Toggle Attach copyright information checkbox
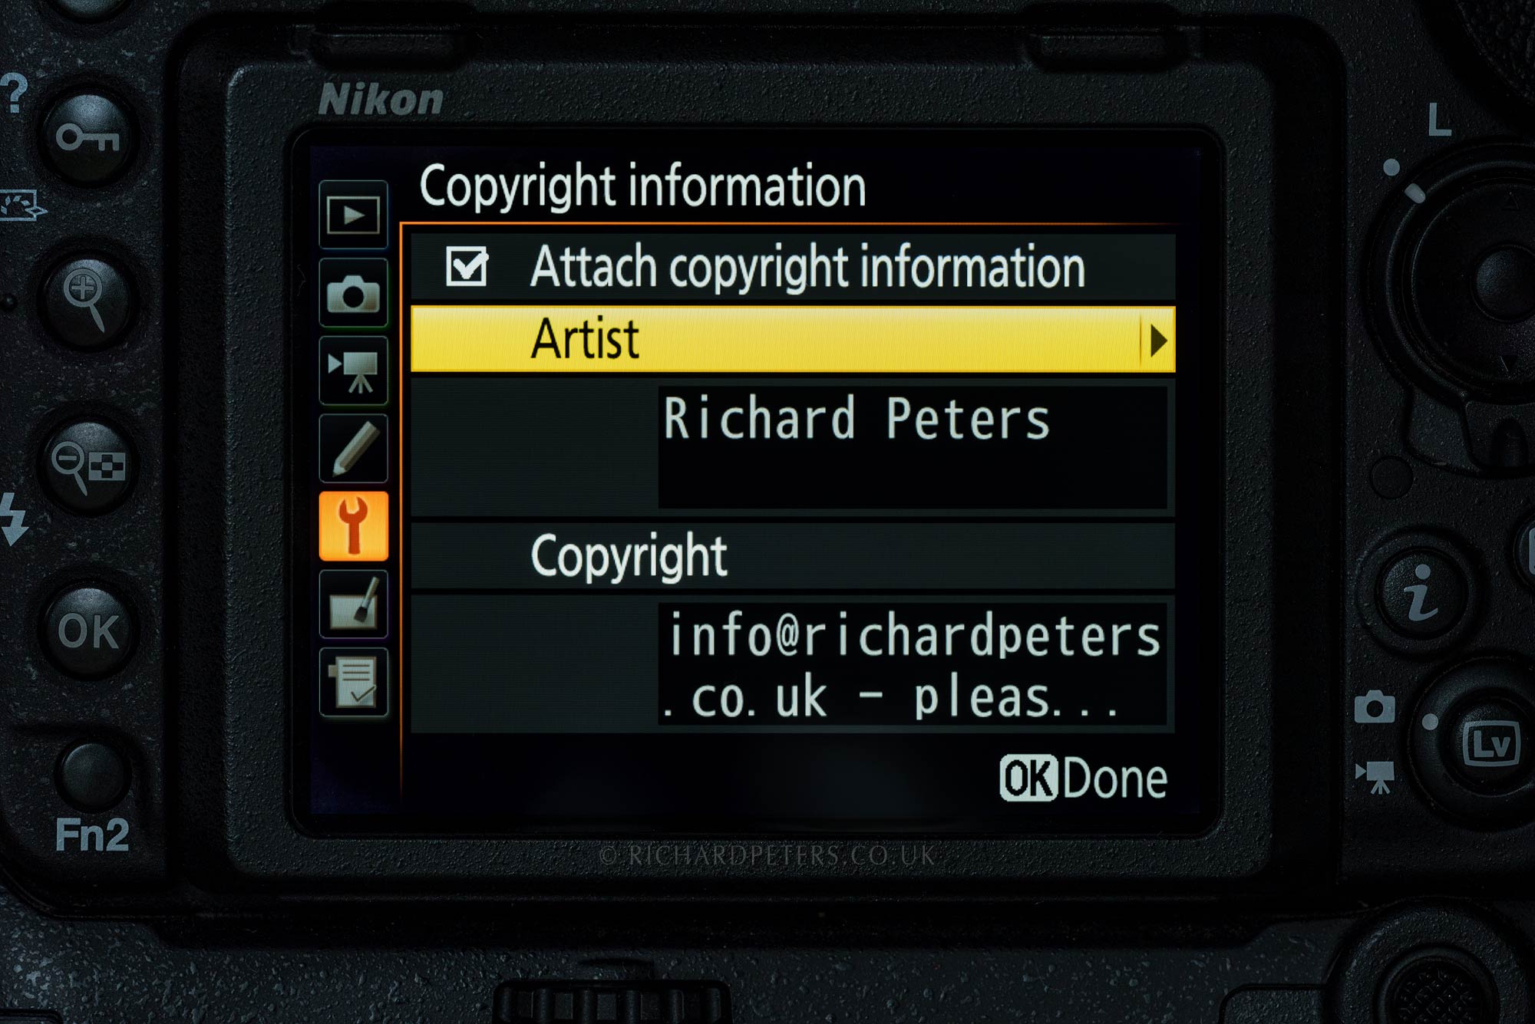Viewport: 1535px width, 1024px height. click(x=467, y=266)
